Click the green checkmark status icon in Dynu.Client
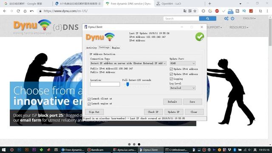The height and width of the screenshot is (153, 272). point(200,37)
